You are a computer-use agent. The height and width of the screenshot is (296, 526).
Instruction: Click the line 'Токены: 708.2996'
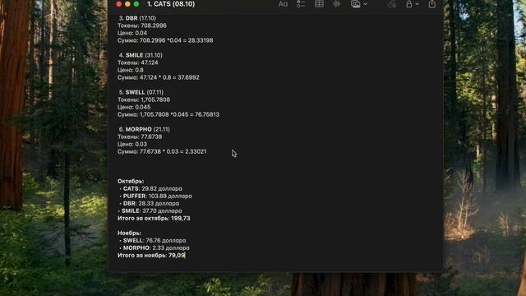click(142, 25)
